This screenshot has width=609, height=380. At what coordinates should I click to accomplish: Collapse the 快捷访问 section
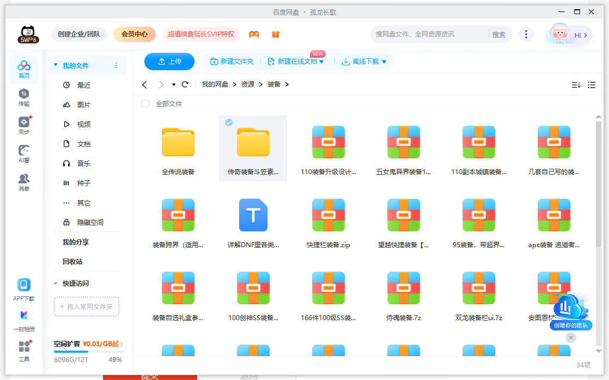tap(56, 284)
